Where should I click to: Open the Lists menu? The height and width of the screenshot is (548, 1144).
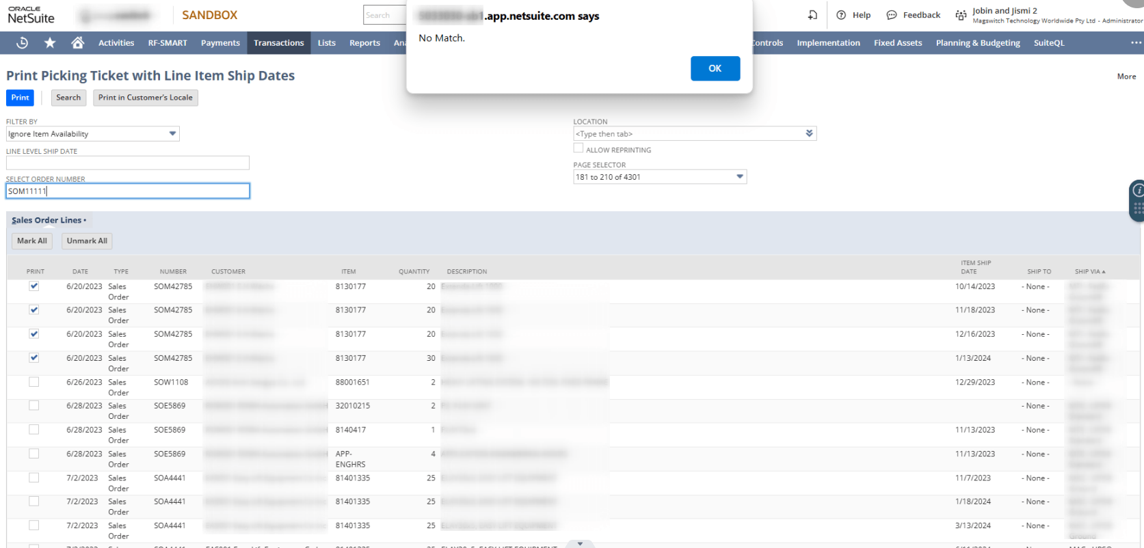[327, 43]
